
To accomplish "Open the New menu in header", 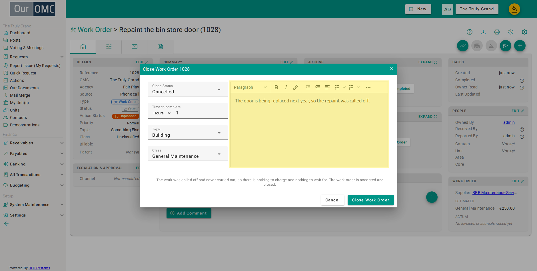I will [x=418, y=9].
